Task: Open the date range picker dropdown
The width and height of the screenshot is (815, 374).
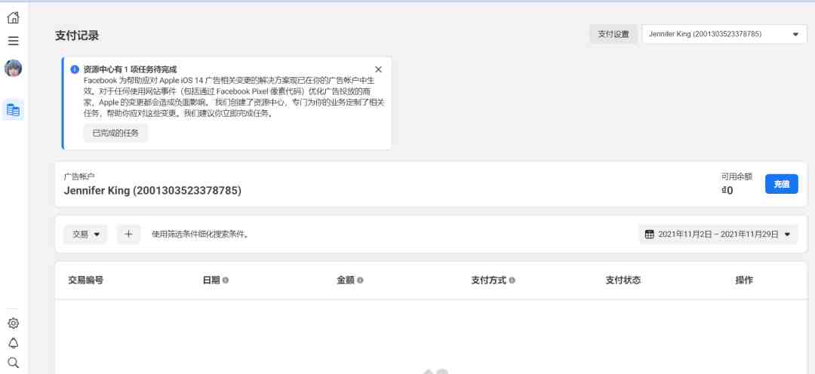Action: click(x=718, y=235)
